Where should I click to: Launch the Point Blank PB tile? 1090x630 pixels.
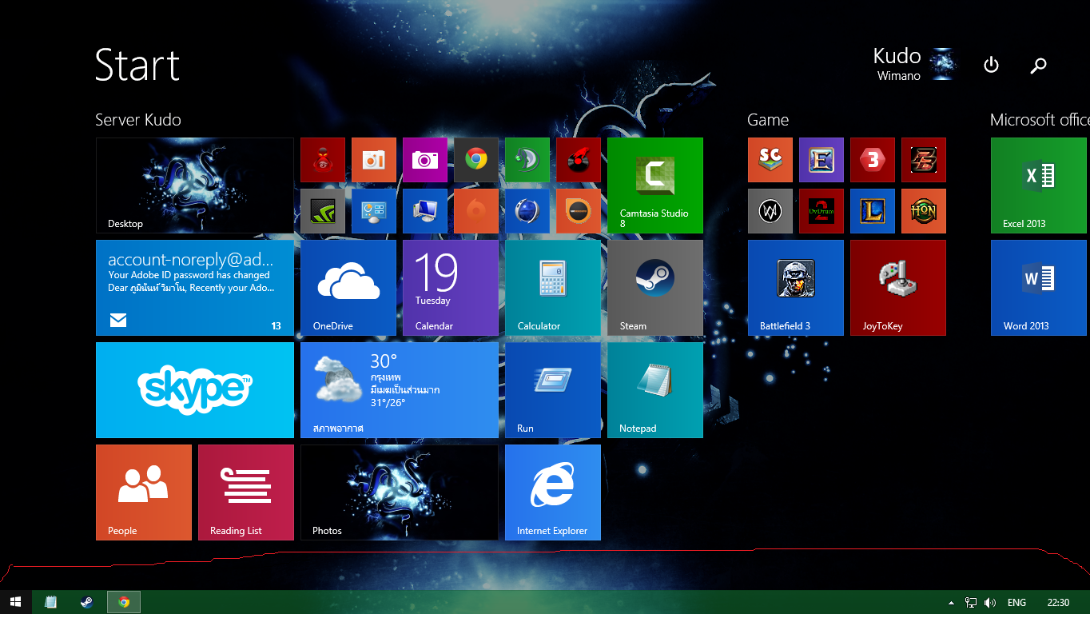pyautogui.click(x=924, y=160)
